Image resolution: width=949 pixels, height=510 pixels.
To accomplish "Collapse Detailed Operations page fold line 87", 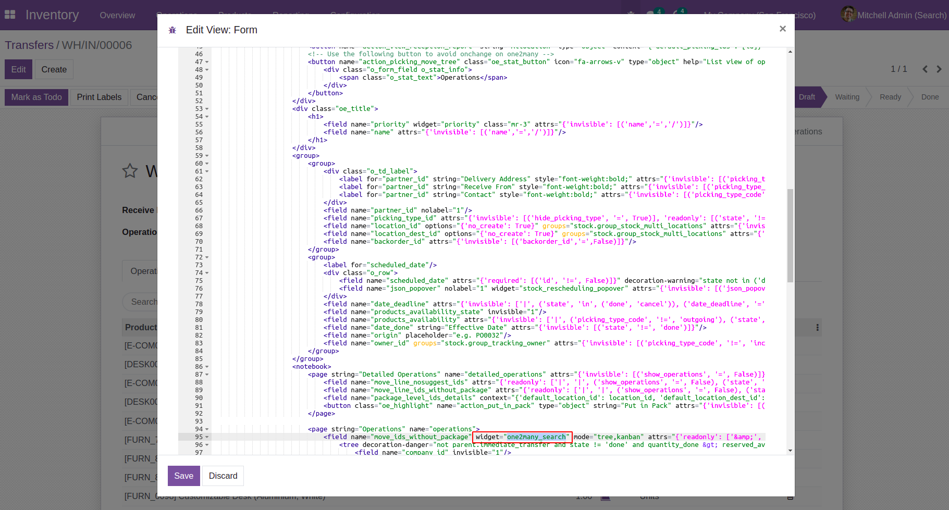I will pyautogui.click(x=207, y=375).
